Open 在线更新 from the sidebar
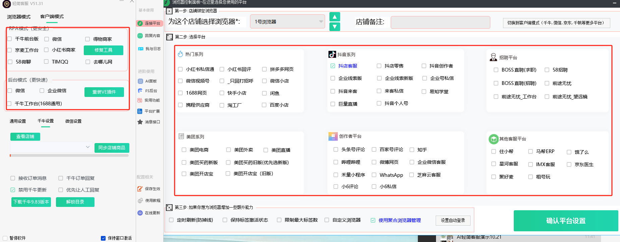620x242 pixels. (140, 213)
